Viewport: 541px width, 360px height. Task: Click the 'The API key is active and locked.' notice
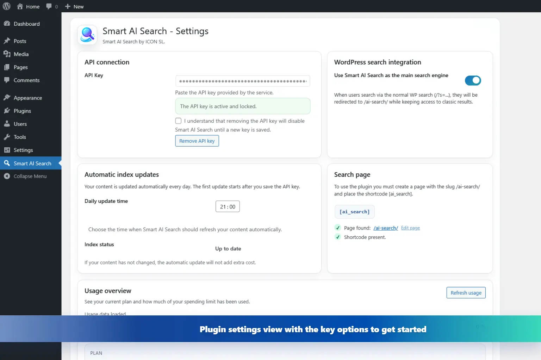[x=243, y=106]
